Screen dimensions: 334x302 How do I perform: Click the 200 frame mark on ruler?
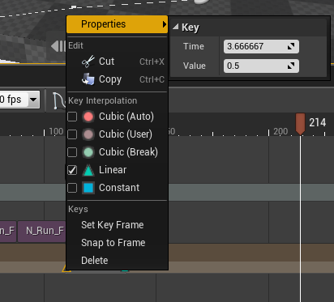[280, 131]
